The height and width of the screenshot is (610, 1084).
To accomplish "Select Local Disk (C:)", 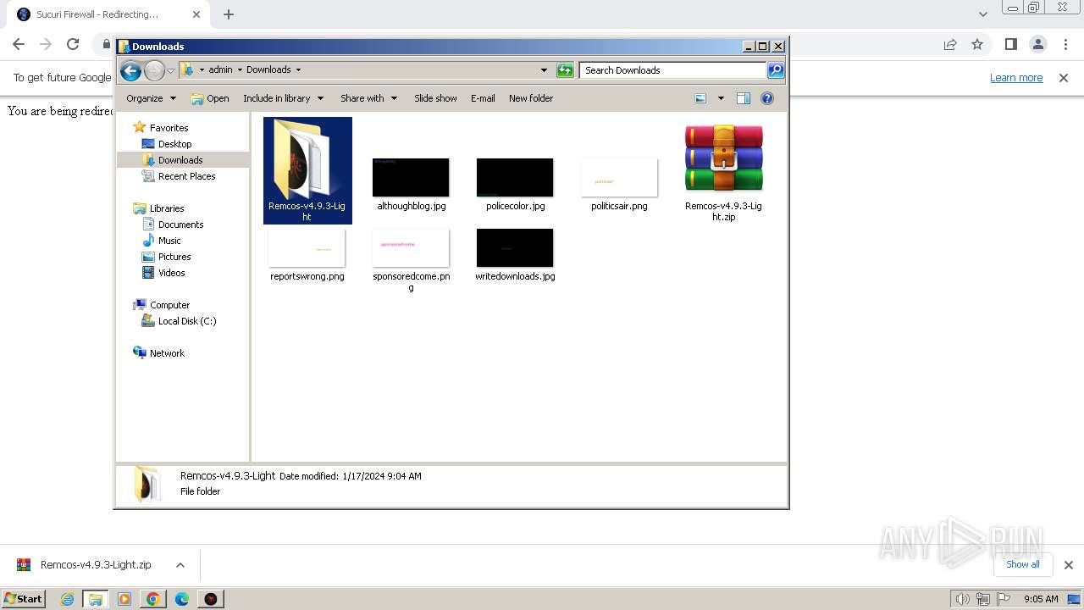I will 186,321.
